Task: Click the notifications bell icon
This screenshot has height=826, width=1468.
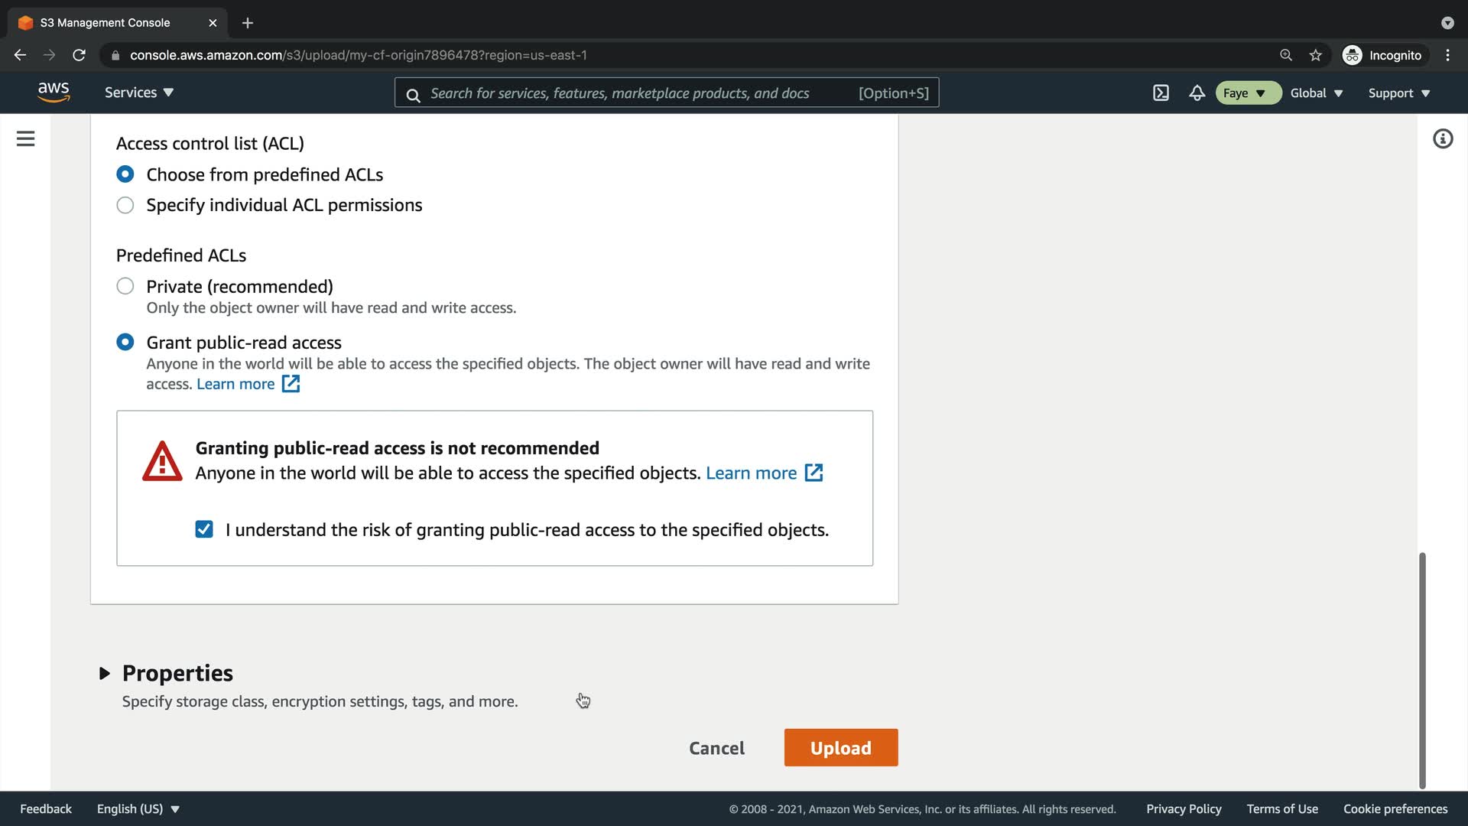Action: (1197, 93)
